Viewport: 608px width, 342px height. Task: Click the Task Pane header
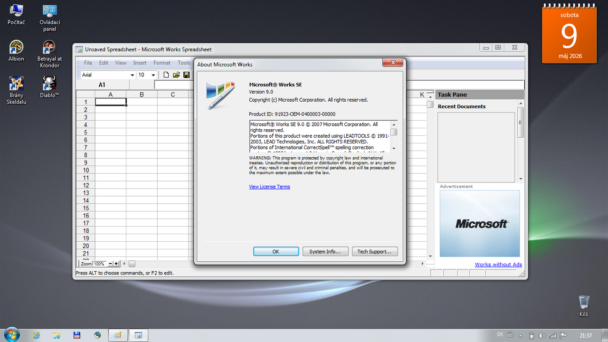tap(480, 95)
